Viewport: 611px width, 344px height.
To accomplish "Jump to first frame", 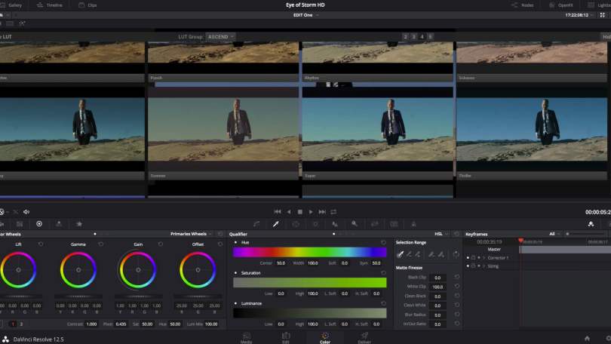I will point(278,211).
